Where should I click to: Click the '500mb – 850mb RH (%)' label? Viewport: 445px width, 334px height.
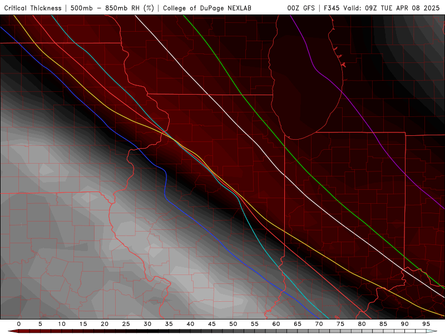pyautogui.click(x=112, y=8)
